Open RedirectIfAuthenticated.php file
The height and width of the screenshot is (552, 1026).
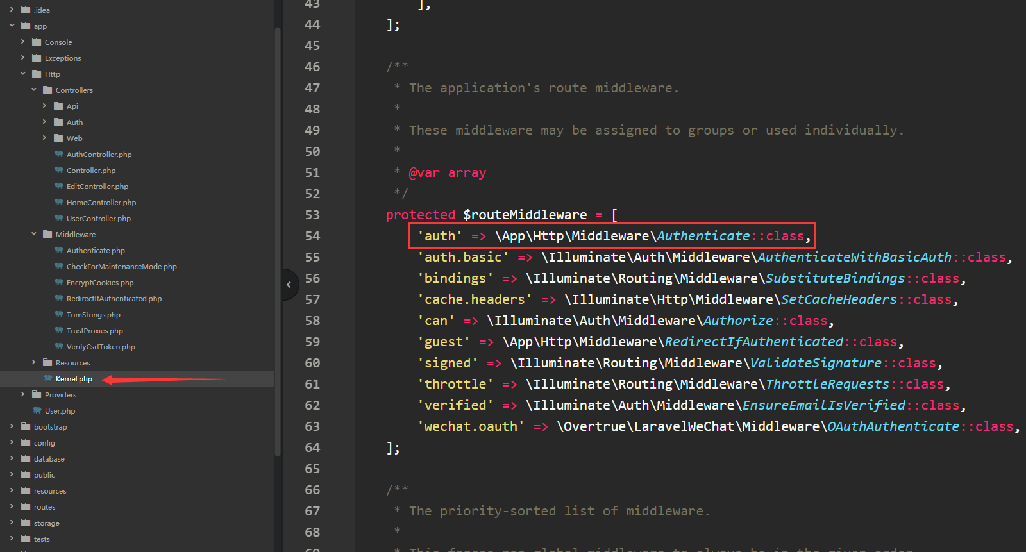click(114, 299)
